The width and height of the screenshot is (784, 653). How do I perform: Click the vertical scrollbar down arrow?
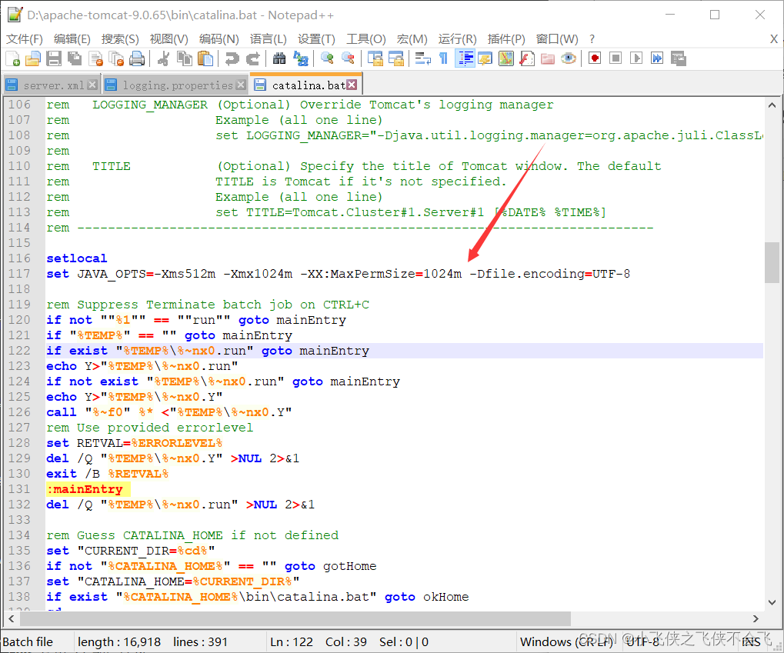pos(772,602)
